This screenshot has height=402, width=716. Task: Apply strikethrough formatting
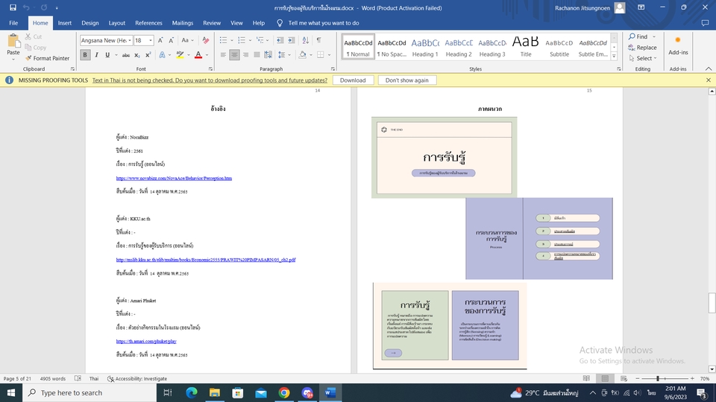[125, 55]
